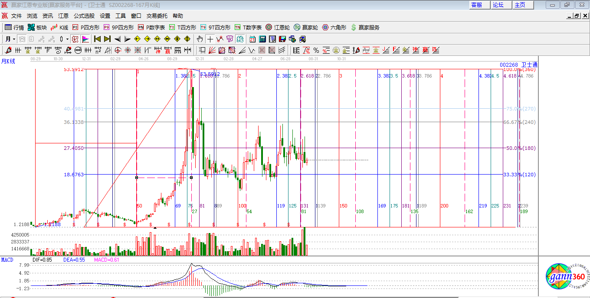Select the hand pan tool
The height and width of the screenshot is (298, 590).
200,39
